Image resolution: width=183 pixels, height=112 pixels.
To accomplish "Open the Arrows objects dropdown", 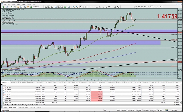I will coord(119,7).
